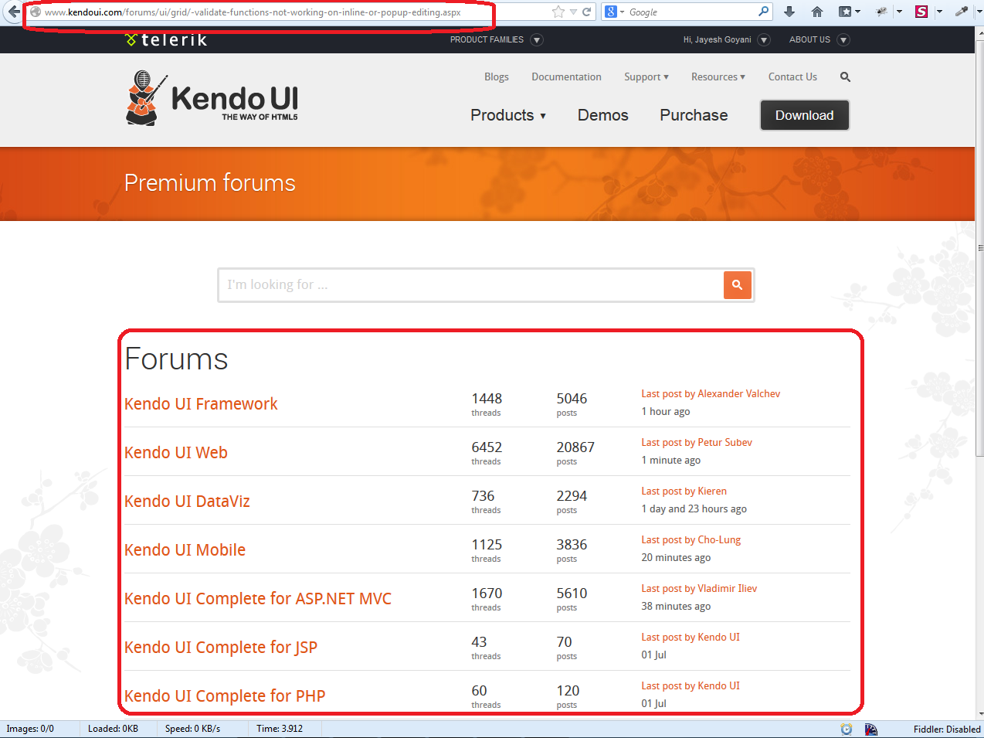Click the blue and red status bar icon
Viewport: 984px width, 738px height.
click(x=871, y=729)
